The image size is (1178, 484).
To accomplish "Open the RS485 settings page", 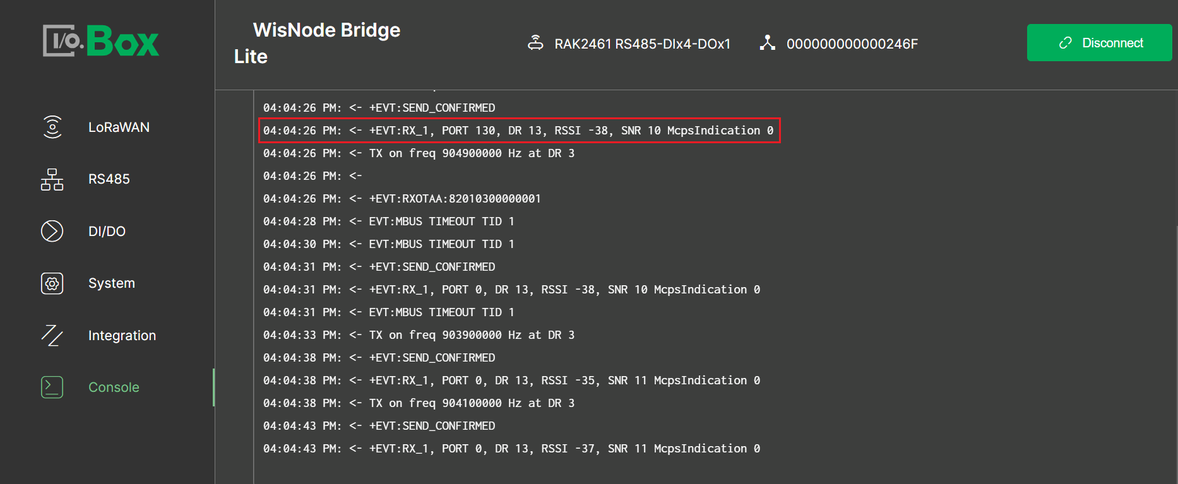I will (109, 179).
